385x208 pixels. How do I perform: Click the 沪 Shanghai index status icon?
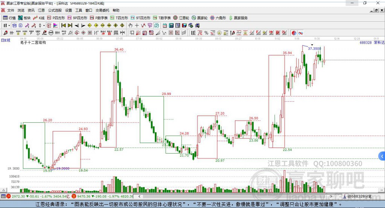(x=8, y=196)
